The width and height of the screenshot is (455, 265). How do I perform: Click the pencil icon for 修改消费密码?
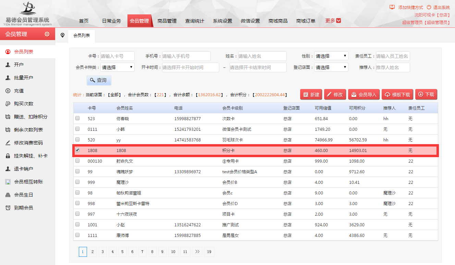[x=8, y=143]
